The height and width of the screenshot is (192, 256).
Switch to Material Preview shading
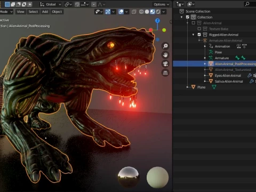click(153, 12)
